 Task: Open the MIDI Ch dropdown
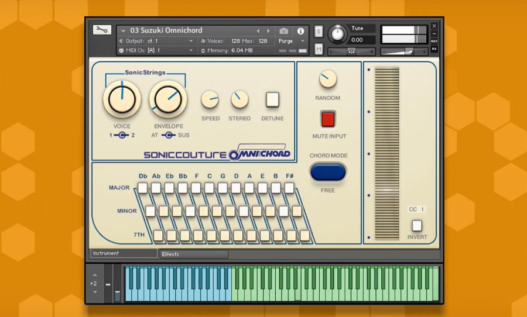[x=156, y=50]
